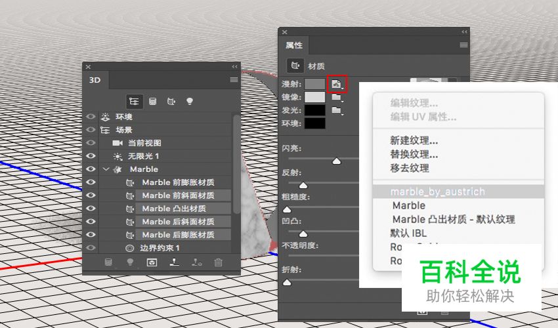The width and height of the screenshot is (558, 328).
Task: Click the constraint icon beside the ground-plane icon
Action: 196,262
